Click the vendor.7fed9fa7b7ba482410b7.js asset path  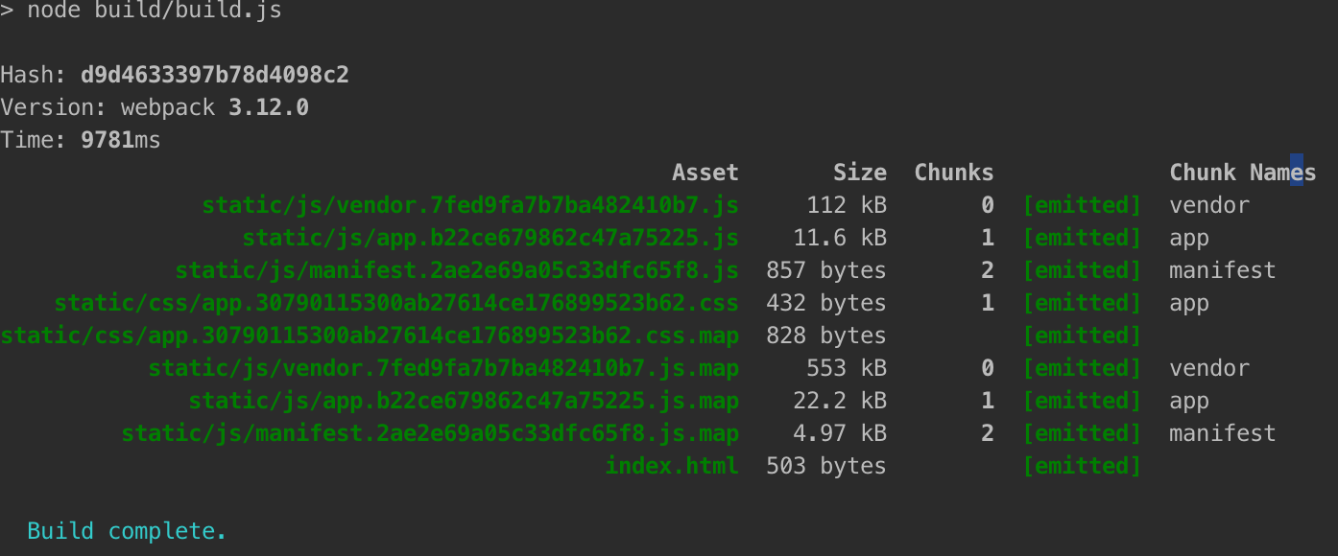(469, 205)
